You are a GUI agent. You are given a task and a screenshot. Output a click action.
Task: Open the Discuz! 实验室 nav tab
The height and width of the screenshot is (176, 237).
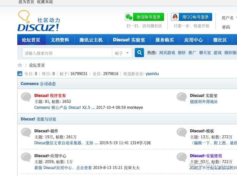point(129,40)
